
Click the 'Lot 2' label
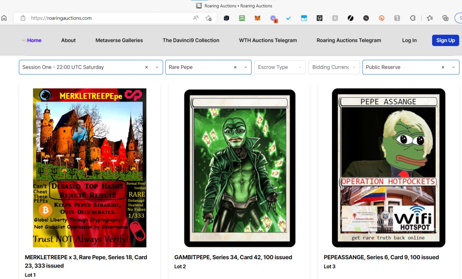(180, 267)
